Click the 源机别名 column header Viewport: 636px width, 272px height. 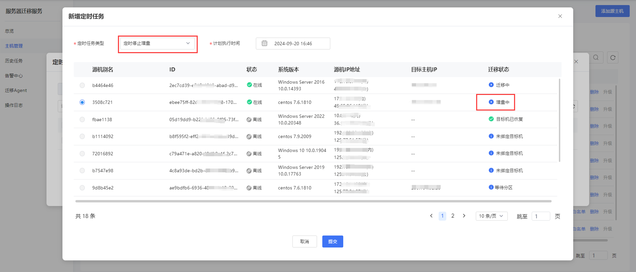click(x=103, y=70)
